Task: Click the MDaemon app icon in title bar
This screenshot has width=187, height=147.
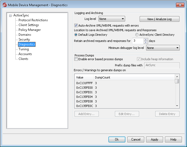Action: pyautogui.click(x=4, y=5)
